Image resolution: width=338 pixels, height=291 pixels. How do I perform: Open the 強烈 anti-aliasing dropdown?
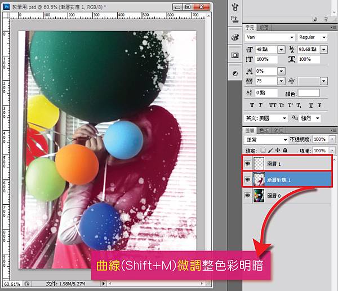click(310, 118)
